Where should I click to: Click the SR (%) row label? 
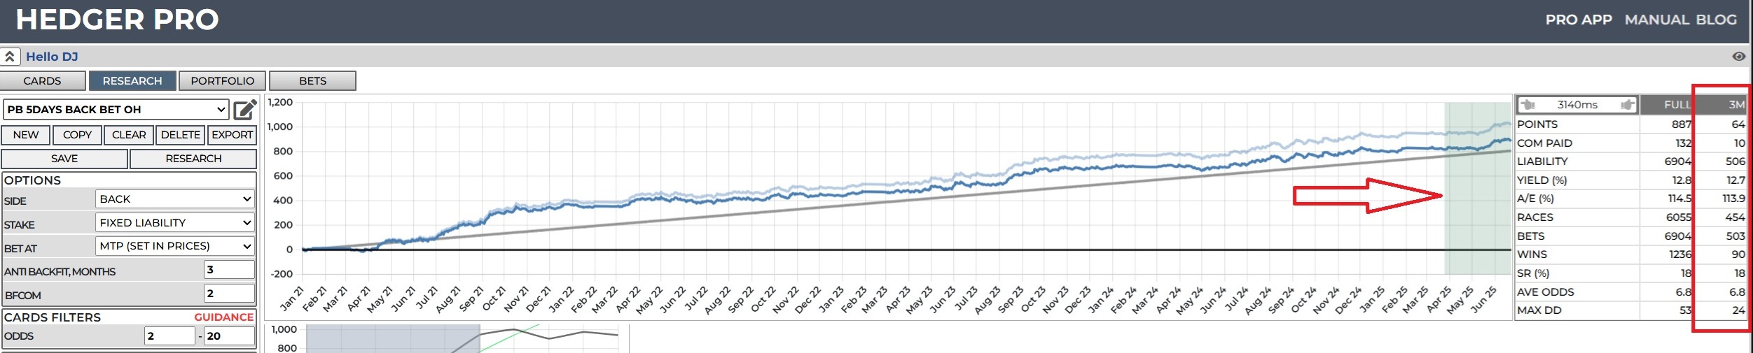click(x=1533, y=273)
